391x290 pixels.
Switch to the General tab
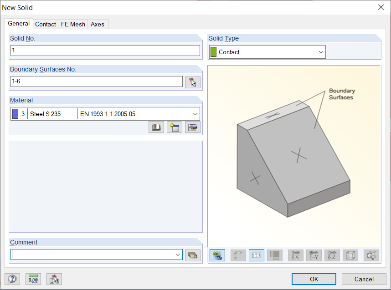[x=19, y=24]
